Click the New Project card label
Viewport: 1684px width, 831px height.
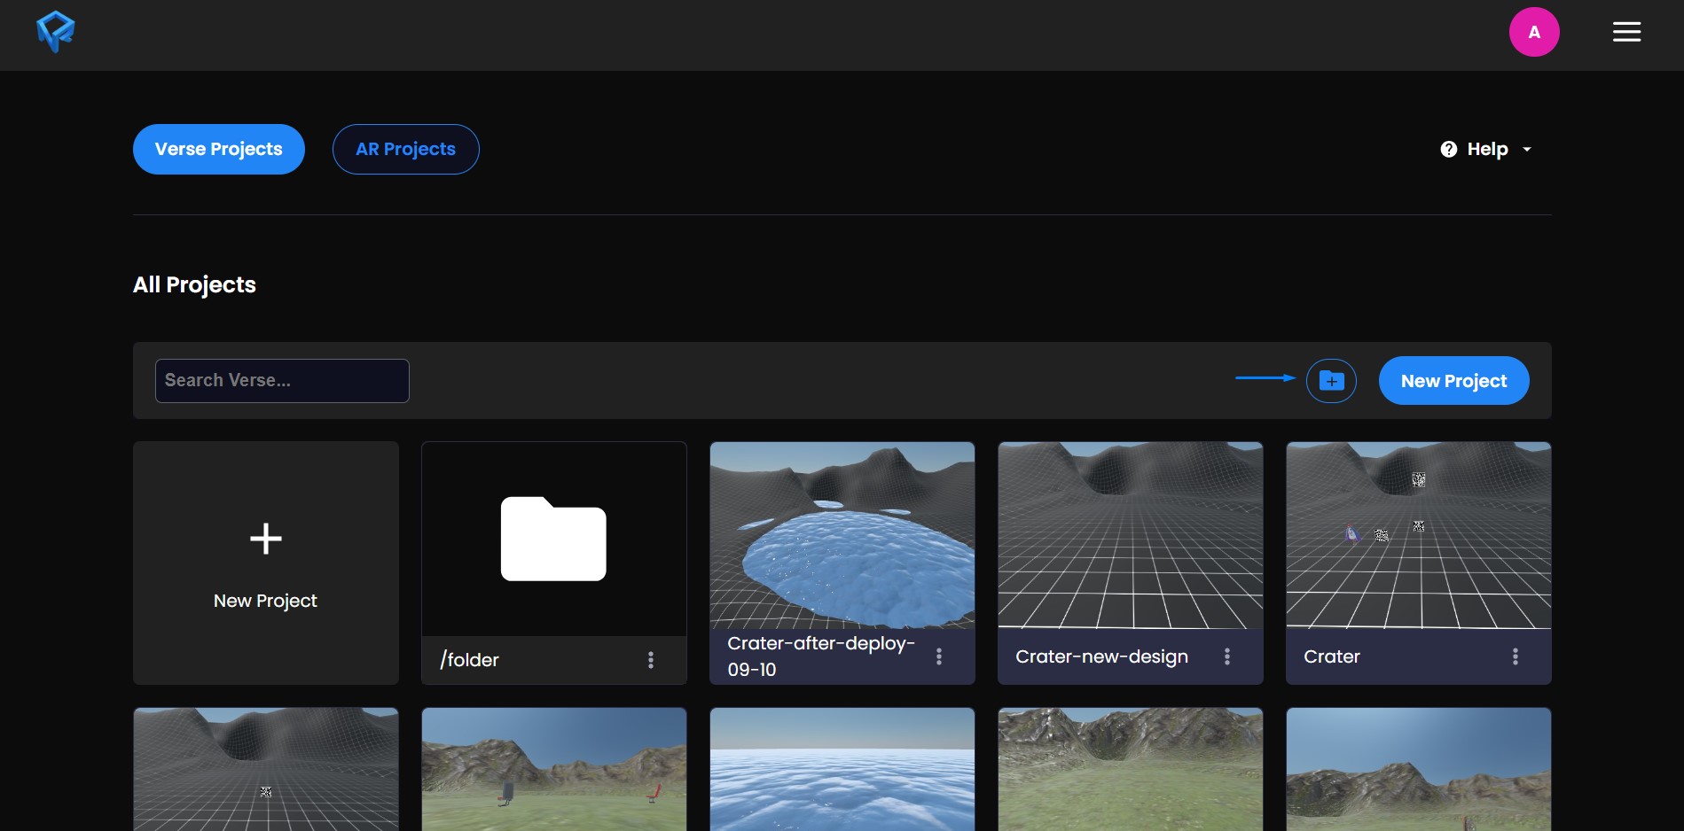tap(266, 601)
